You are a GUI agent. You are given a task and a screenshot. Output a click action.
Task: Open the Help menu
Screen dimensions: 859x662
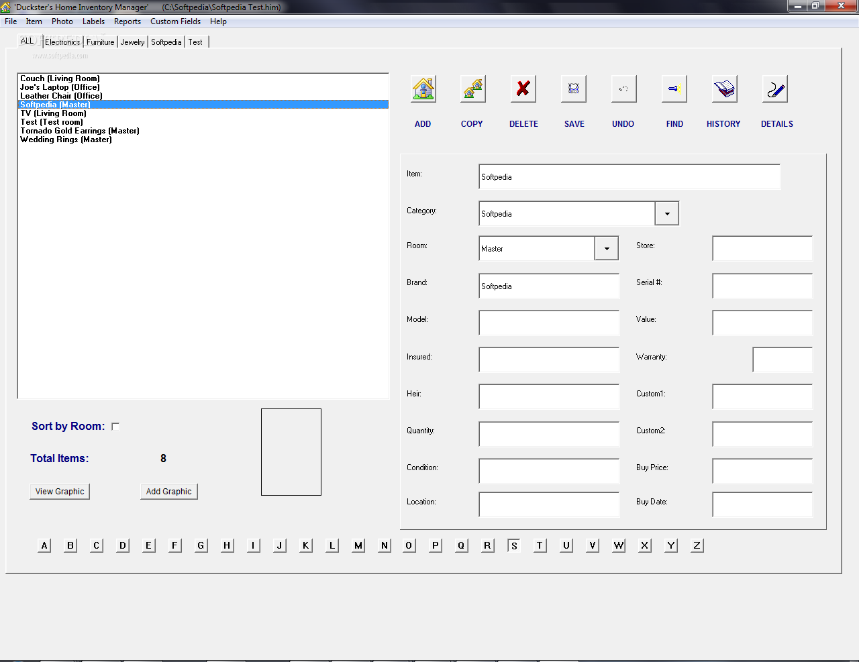(x=218, y=21)
